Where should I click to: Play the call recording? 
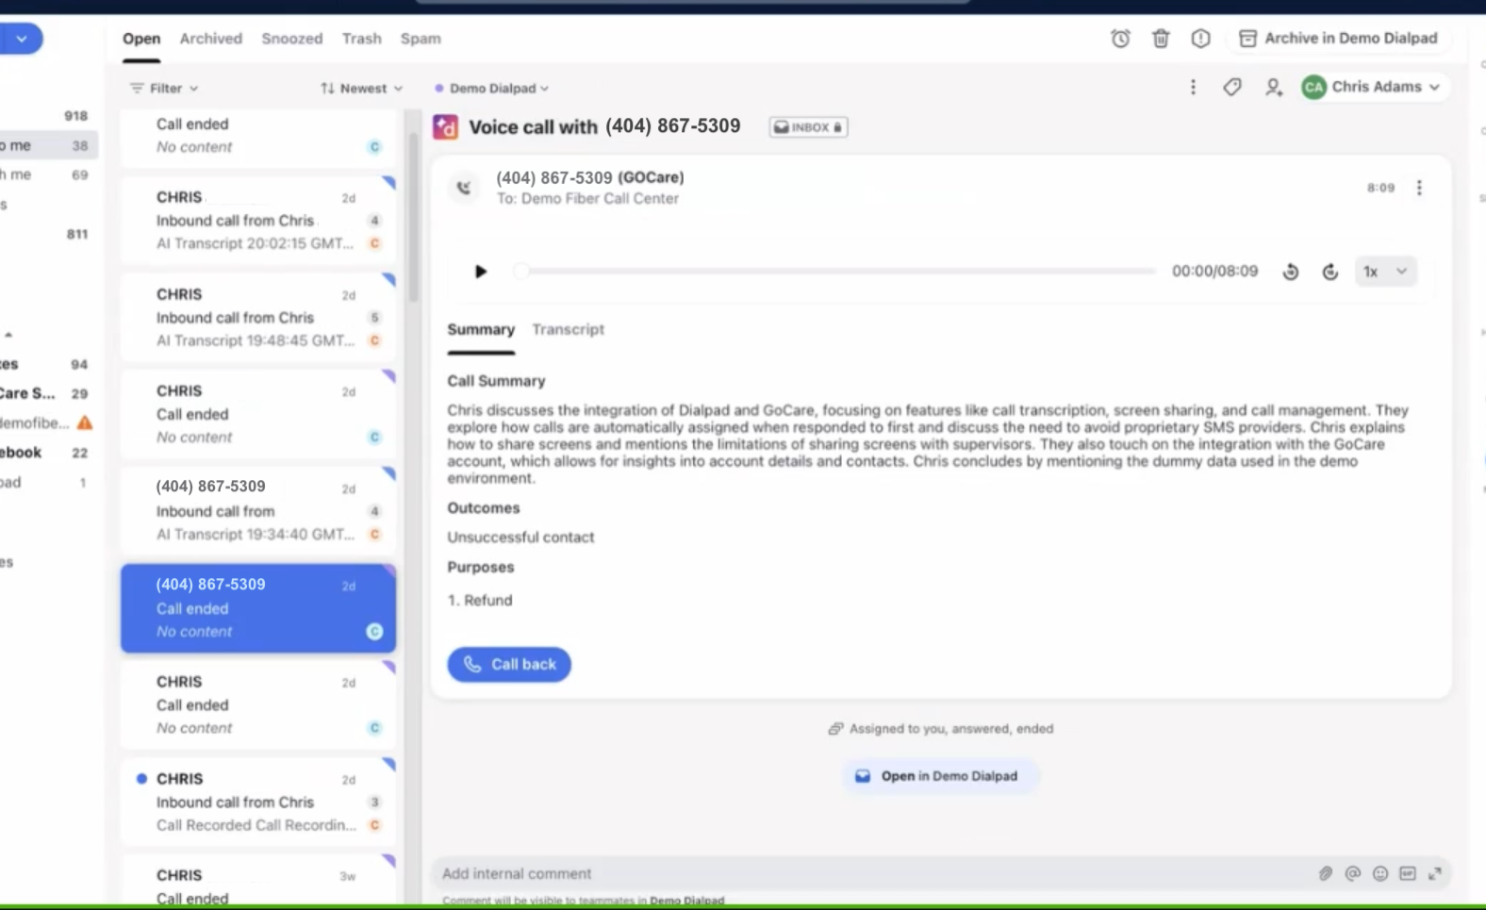click(x=480, y=272)
